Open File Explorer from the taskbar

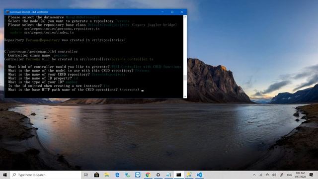coord(107,175)
